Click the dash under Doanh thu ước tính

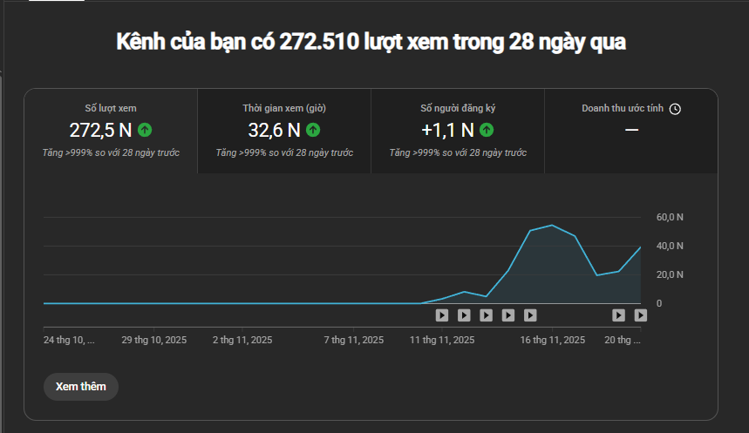tap(631, 130)
